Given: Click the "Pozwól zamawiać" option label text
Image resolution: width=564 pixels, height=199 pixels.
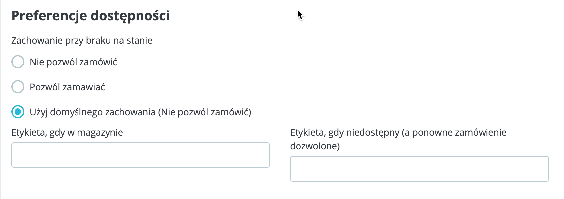Looking at the screenshot, I should (67, 87).
